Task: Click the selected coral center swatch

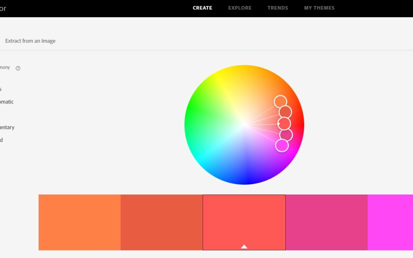Action: pyautogui.click(x=244, y=222)
